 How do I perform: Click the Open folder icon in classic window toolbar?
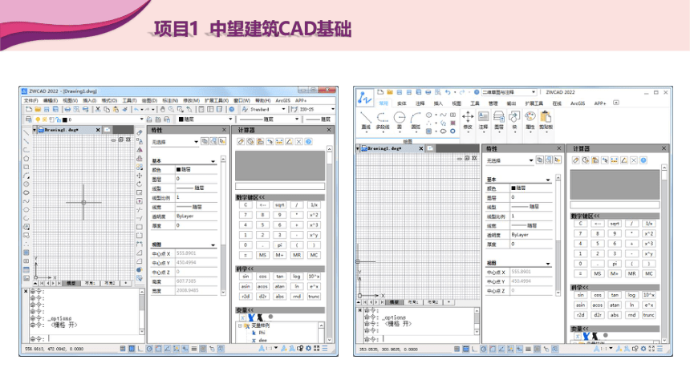click(x=38, y=109)
